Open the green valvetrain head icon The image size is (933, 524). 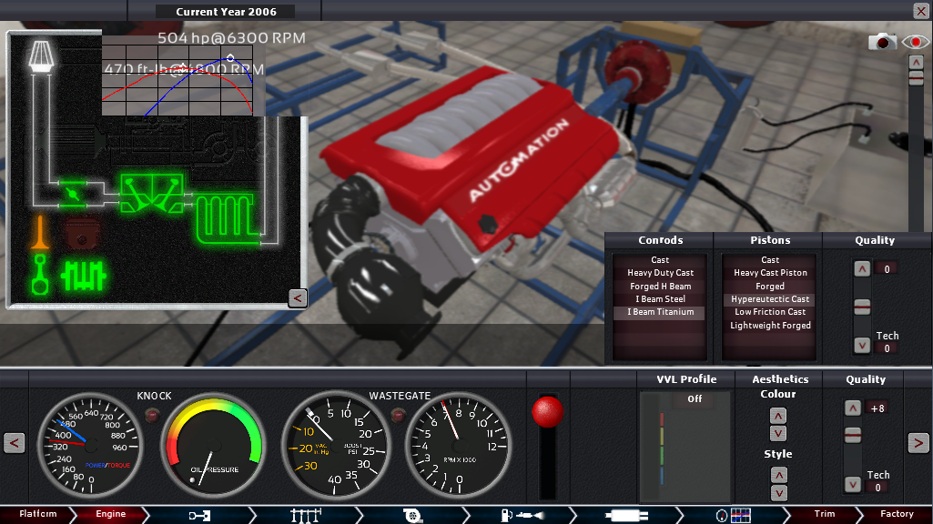tap(152, 193)
